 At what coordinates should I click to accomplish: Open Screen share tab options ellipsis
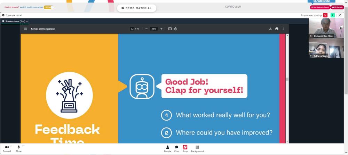tap(27, 21)
